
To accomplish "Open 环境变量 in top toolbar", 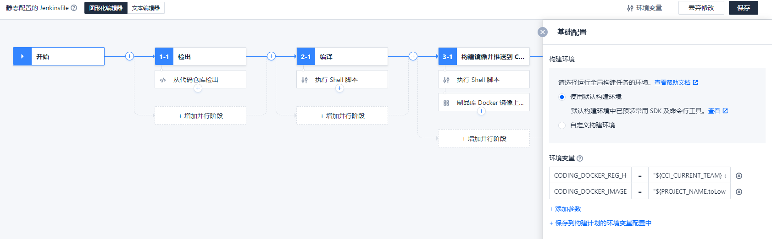I will coord(644,8).
